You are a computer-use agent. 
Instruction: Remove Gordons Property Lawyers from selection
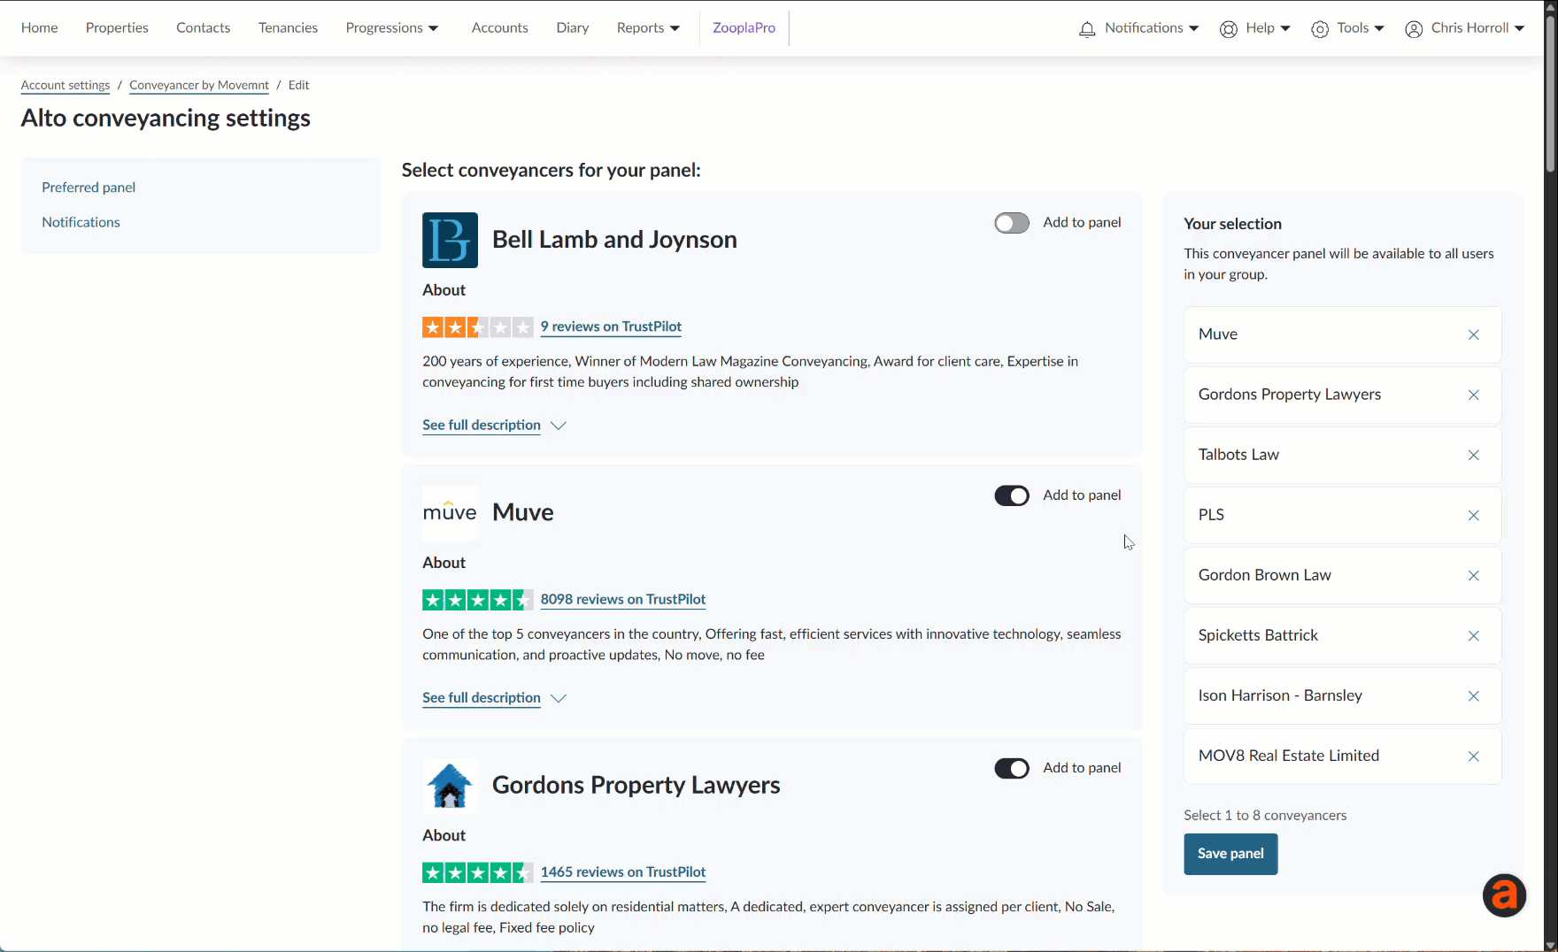pos(1473,395)
